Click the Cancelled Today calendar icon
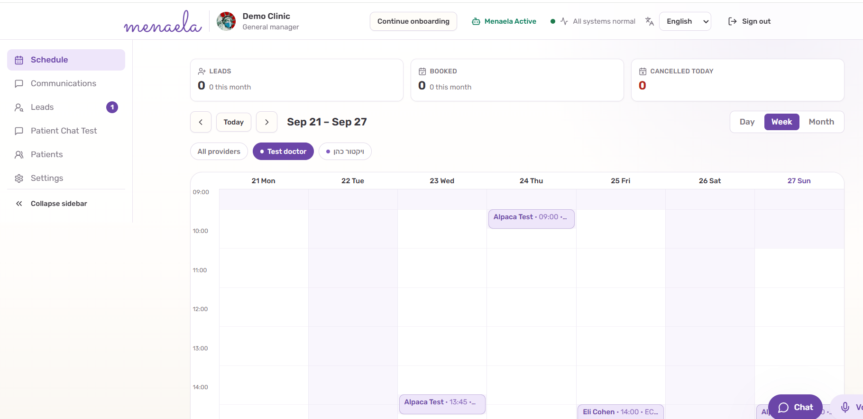 point(643,71)
